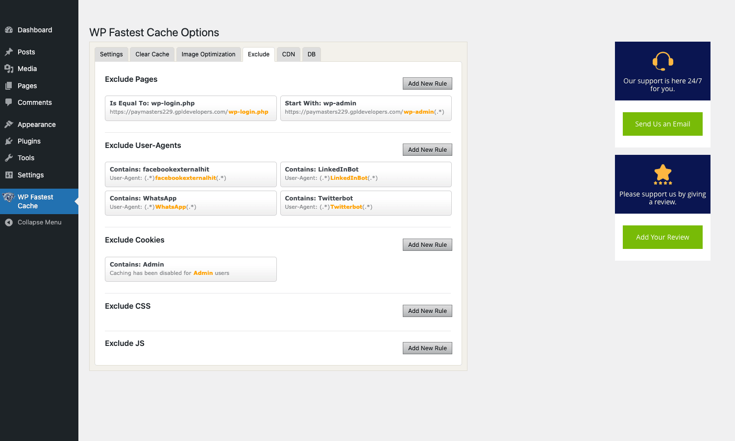The width and height of the screenshot is (735, 441).
Task: Click the Exclude Pages heading
Action: (x=131, y=79)
